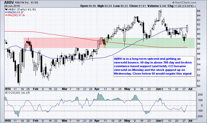
Task: Click the green support zone rectangle
Action: [x=150, y=43]
